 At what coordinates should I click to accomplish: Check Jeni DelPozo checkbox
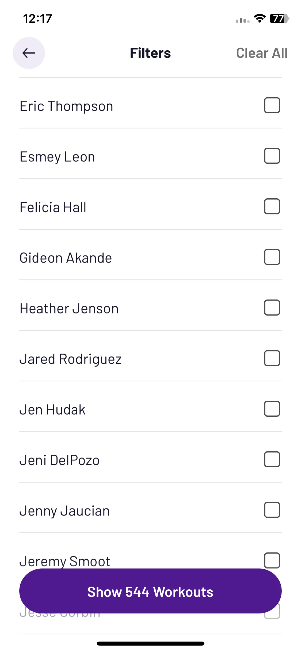point(272,459)
